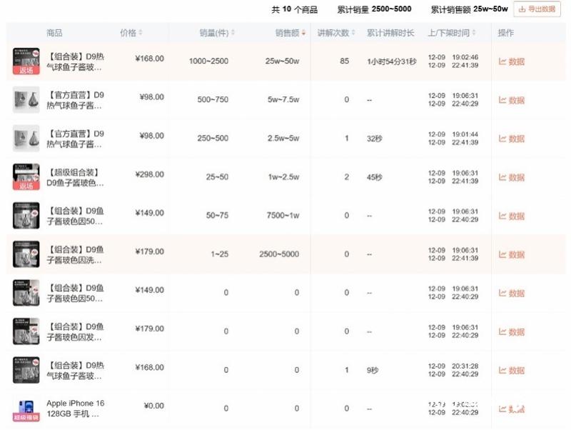Click the 导出数据 export button
571x430 pixels.
[x=537, y=9]
